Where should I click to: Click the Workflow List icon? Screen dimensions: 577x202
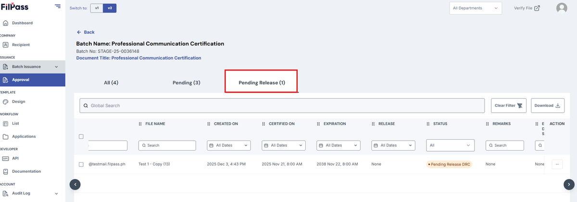click(x=5, y=123)
